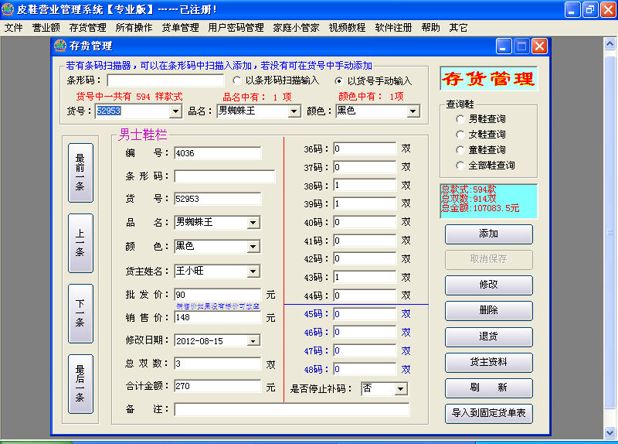The height and width of the screenshot is (444, 618).
Task: Expand the 是否停止补码 dropdown
Action: click(400, 388)
